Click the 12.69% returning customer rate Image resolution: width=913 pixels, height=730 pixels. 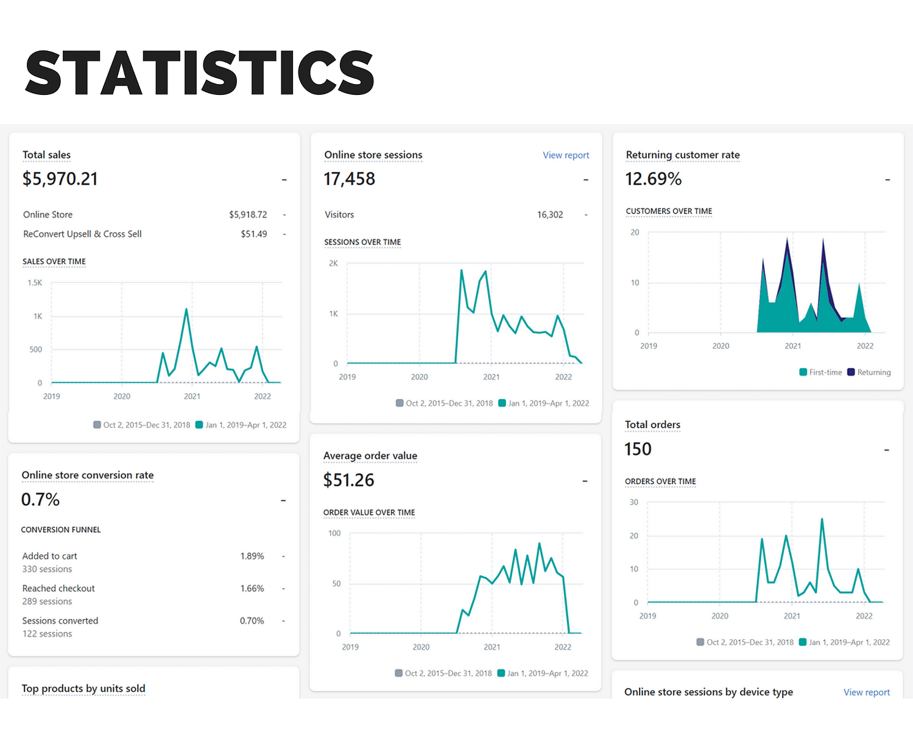coord(653,179)
